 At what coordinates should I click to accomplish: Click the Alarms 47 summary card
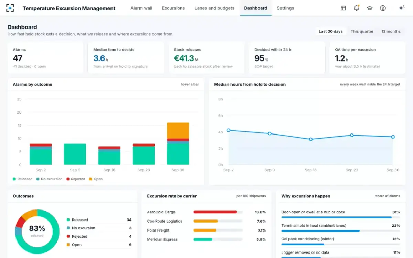[x=45, y=58]
